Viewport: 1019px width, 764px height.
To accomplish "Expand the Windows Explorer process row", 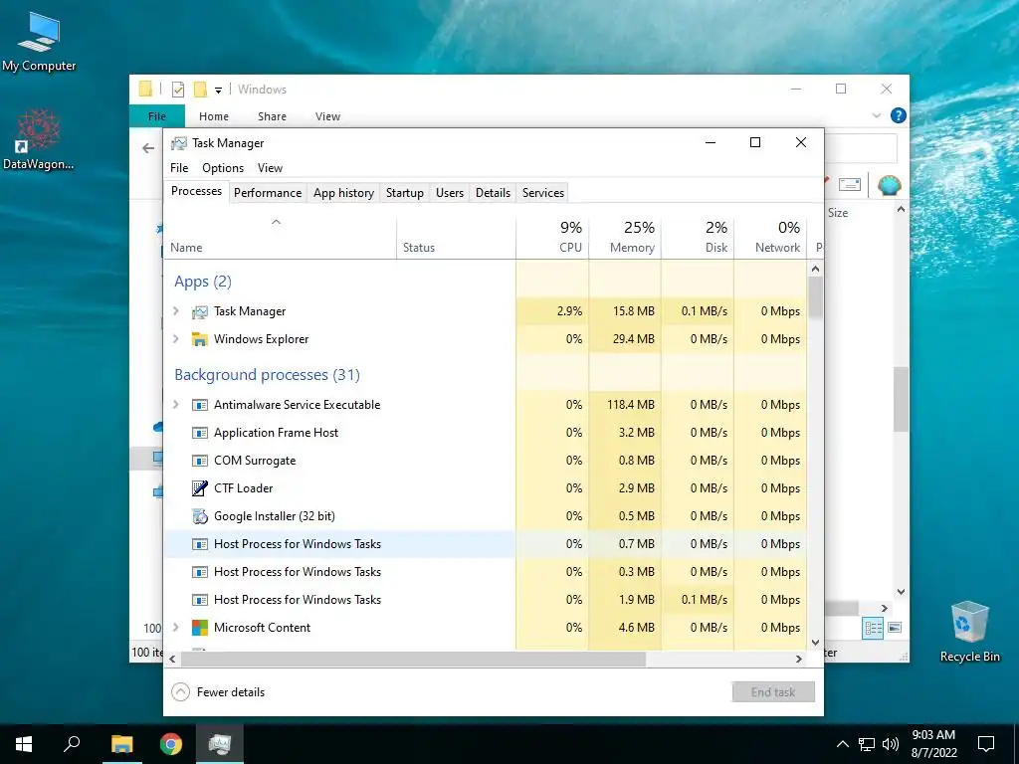I will (x=175, y=338).
